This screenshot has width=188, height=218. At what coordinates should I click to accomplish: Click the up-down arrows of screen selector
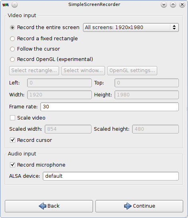click(x=174, y=27)
